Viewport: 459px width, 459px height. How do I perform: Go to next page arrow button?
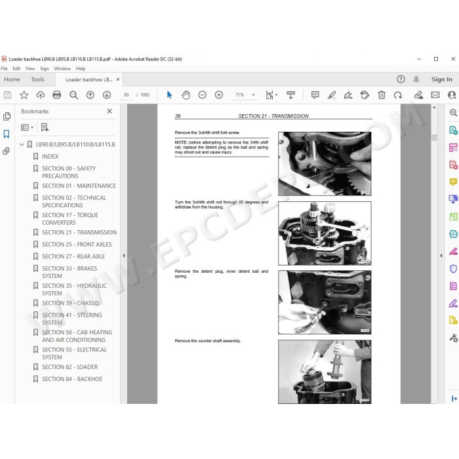point(107,95)
